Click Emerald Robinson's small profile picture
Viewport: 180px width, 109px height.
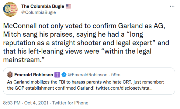click(x=10, y=74)
